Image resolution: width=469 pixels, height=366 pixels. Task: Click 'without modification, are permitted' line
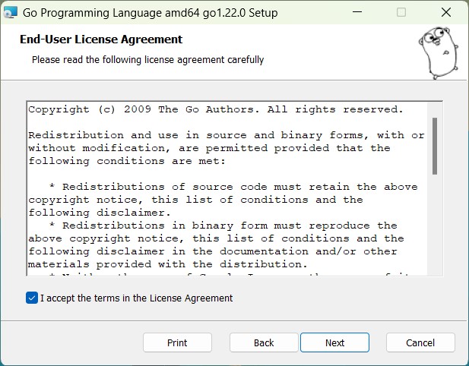pos(209,148)
